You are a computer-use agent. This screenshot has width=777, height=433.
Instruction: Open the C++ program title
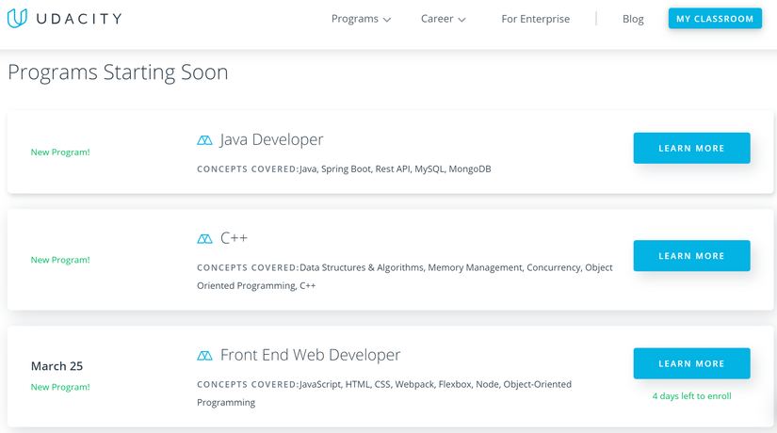pos(234,238)
